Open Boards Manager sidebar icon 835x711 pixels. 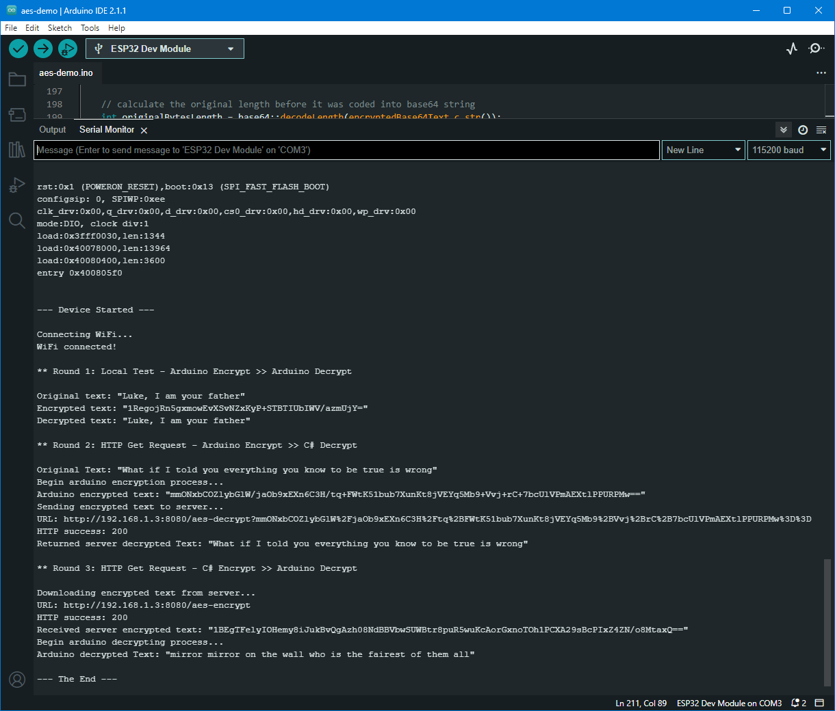17,114
